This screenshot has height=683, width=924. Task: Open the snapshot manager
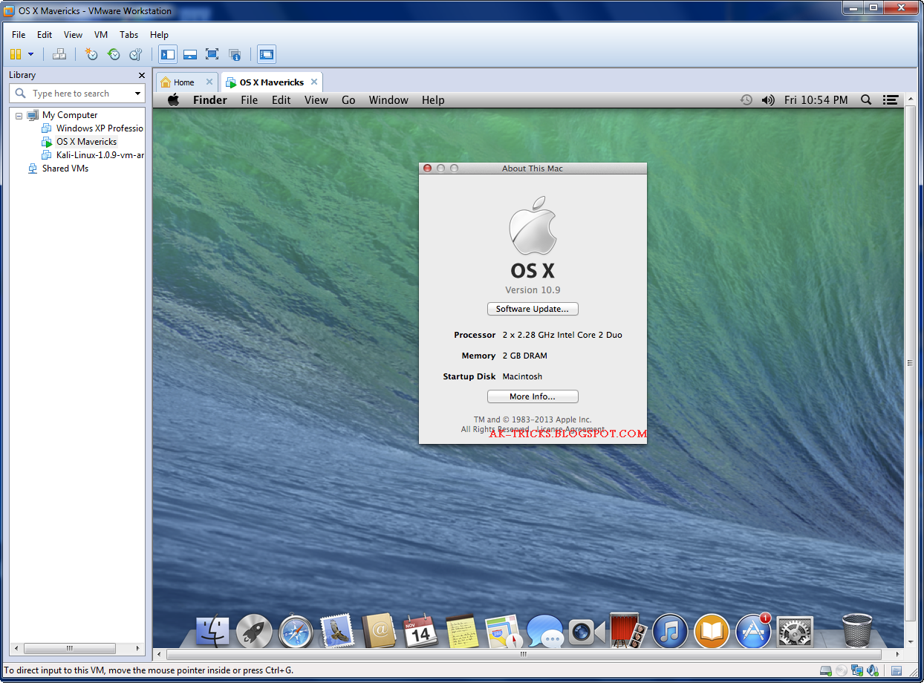(136, 54)
